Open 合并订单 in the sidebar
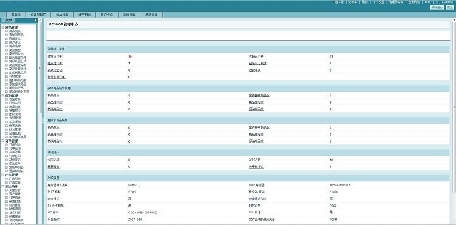 [x=15, y=152]
